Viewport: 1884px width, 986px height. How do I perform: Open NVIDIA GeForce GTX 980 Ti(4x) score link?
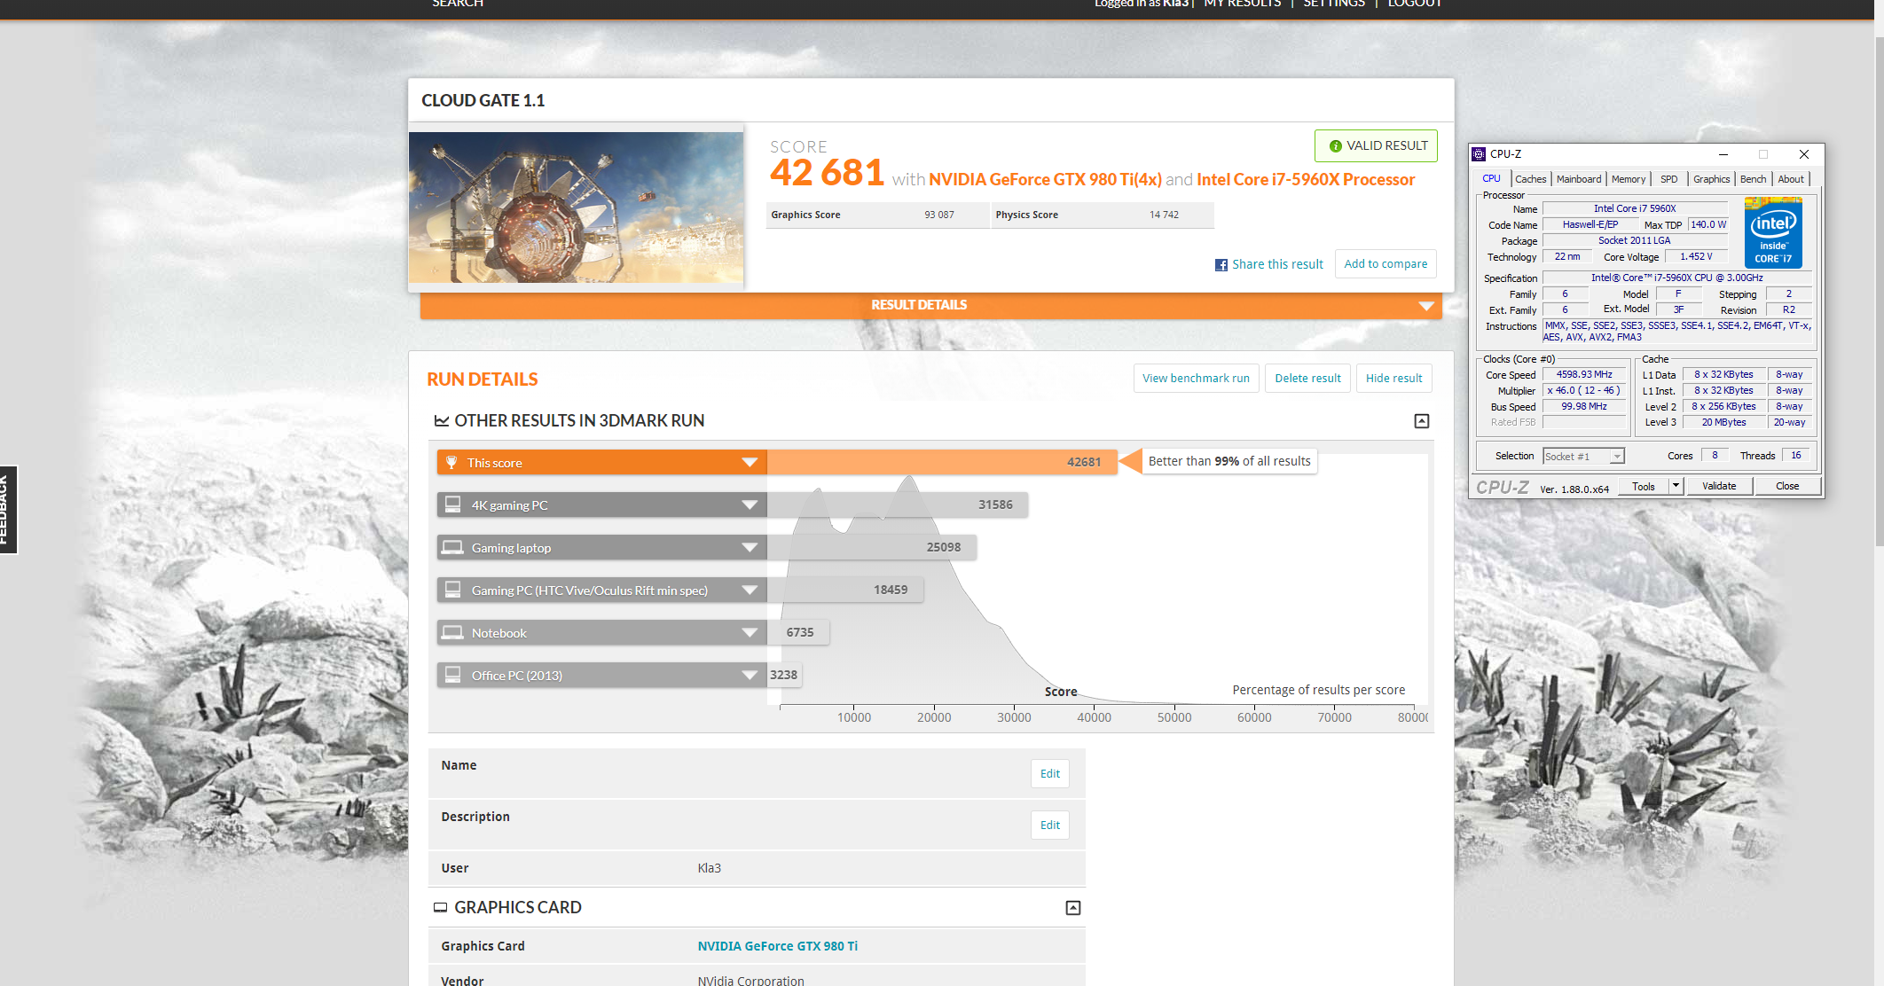click(x=1045, y=180)
